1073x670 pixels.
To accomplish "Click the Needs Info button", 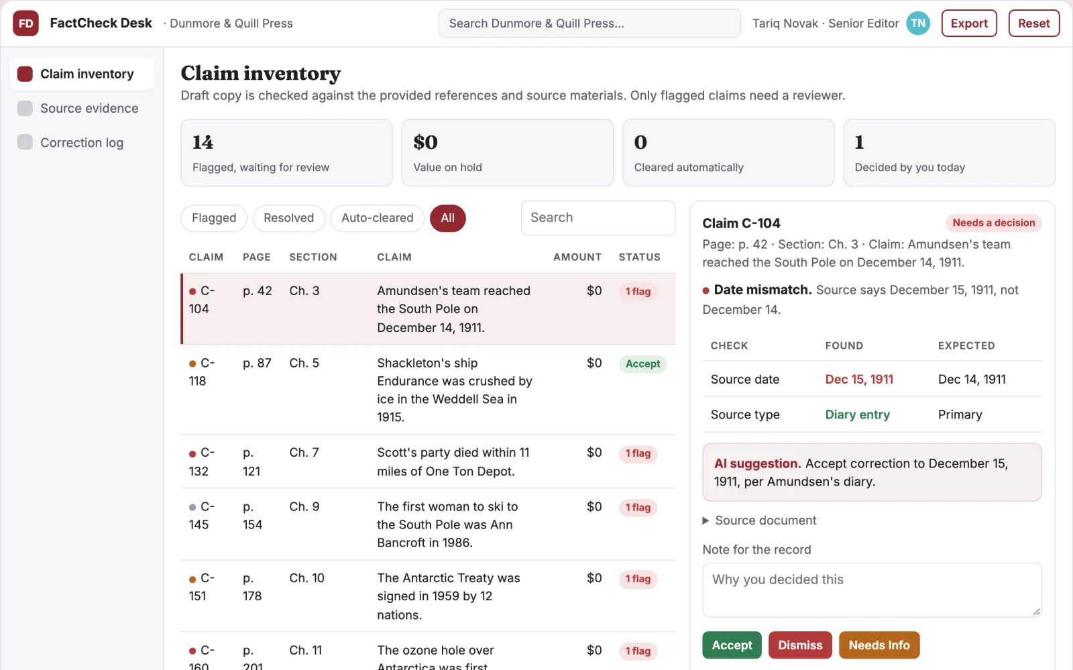I will (x=879, y=645).
